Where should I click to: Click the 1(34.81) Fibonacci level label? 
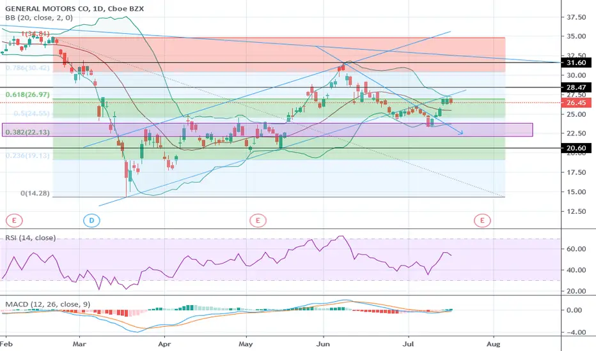coord(35,34)
